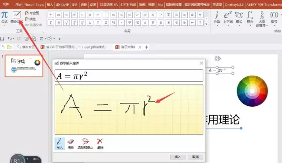Open the 括号 bracket structures dropdown
282x163 pixels.
pyautogui.click(x=274, y=18)
